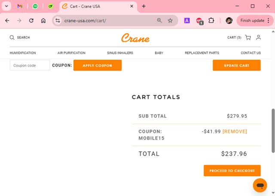Viewport: 275px width, 196px height.
Task: Click the site search magnifier icon
Action: pyautogui.click(x=12, y=37)
